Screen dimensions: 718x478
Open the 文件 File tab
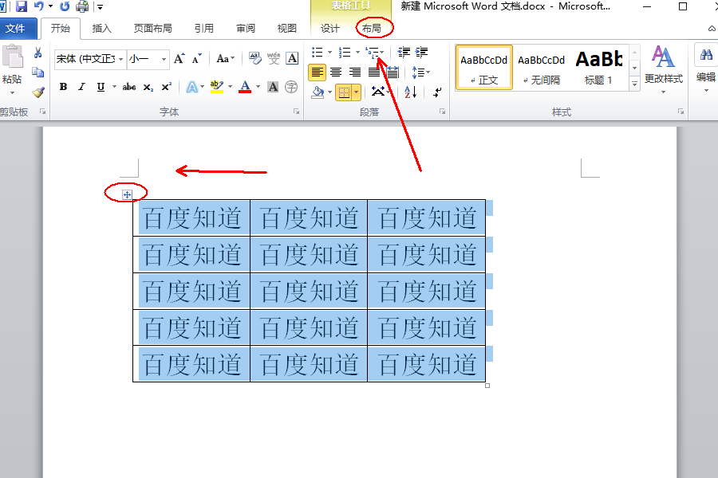tap(16, 29)
